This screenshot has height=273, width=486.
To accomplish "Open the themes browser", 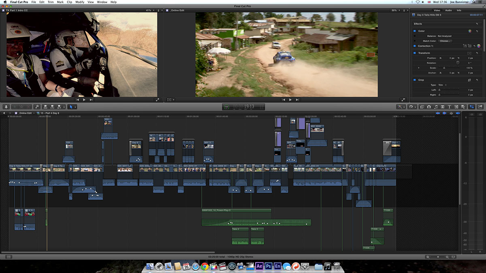I will [x=463, y=107].
